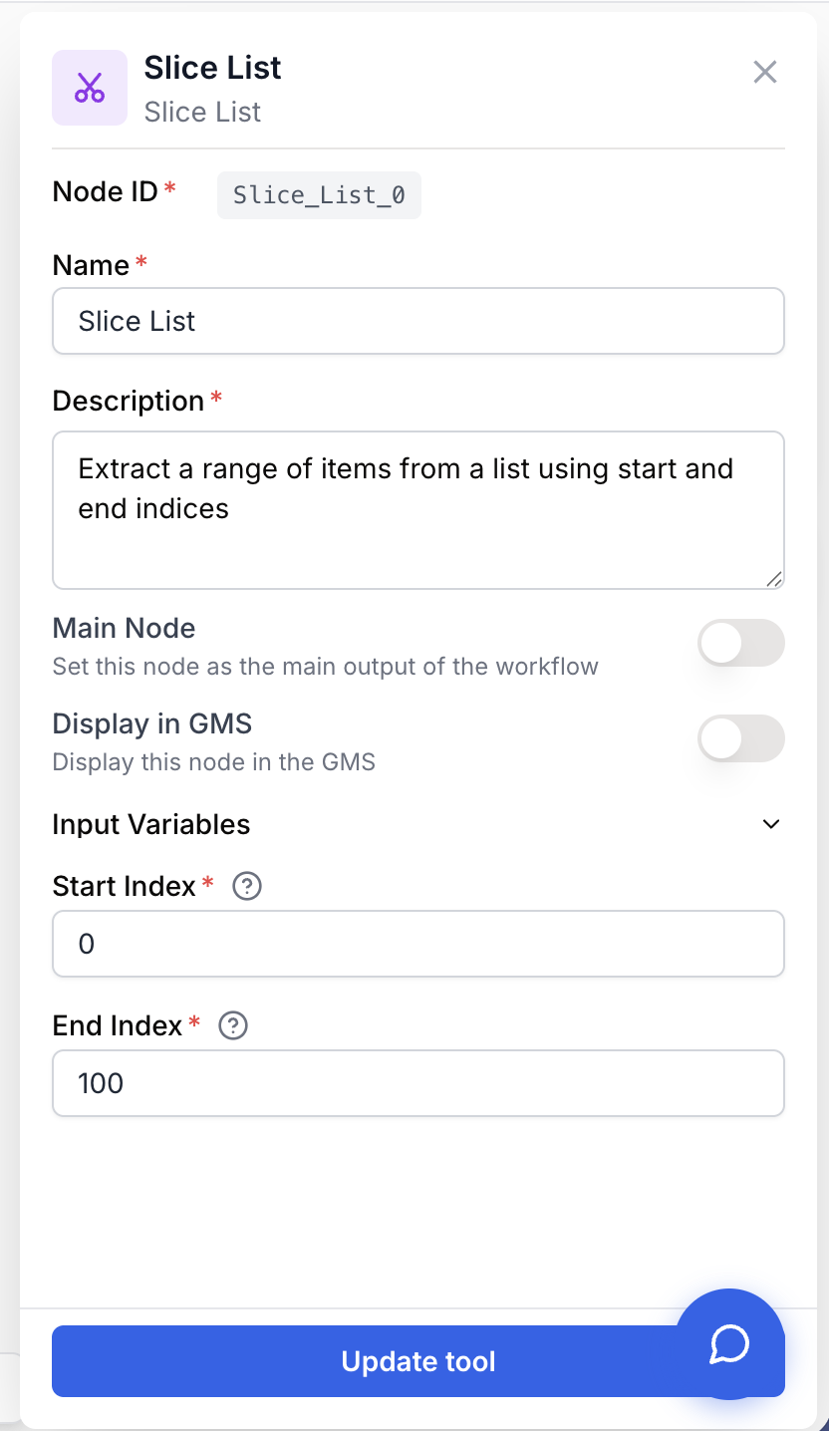Open the chat bubble widget
The image size is (829, 1431).
coord(729,1343)
